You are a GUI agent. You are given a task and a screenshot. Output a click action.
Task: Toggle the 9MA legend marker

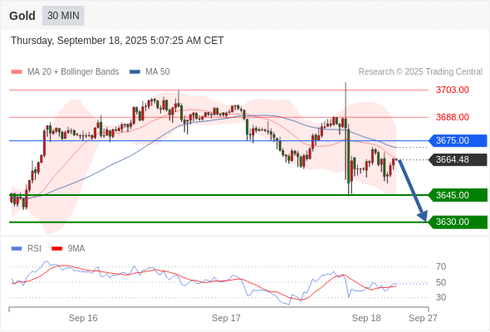[56, 249]
